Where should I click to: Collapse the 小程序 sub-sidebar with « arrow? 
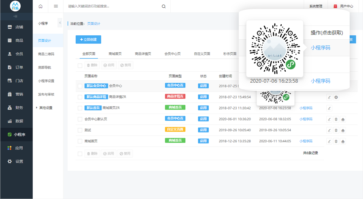click(x=60, y=23)
